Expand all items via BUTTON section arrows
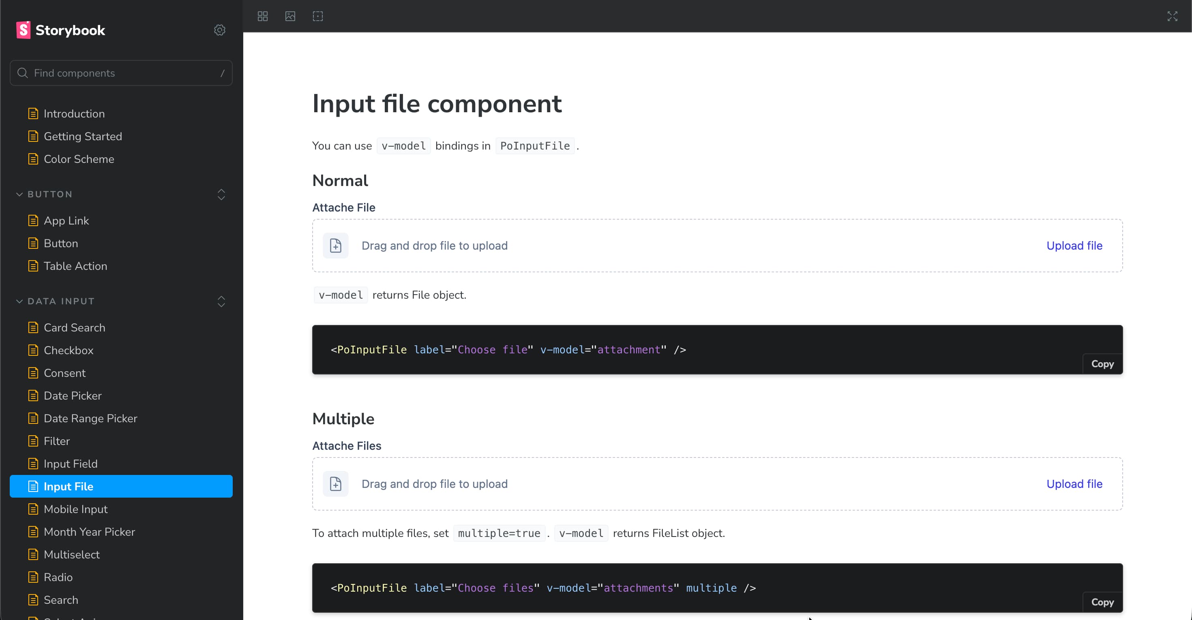The width and height of the screenshot is (1192, 620). 221,194
